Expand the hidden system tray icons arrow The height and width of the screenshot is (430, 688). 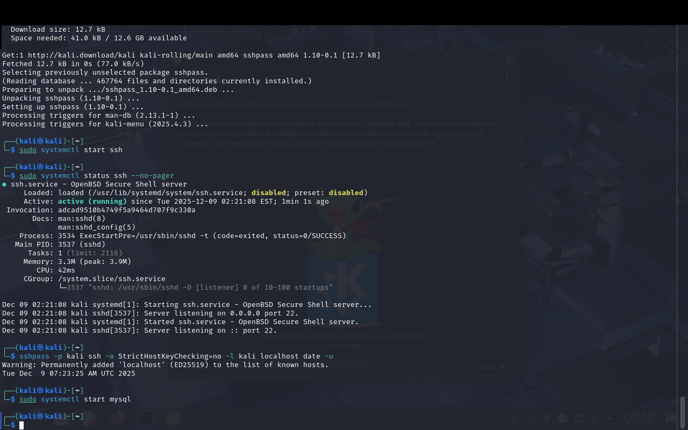[x=610, y=418]
